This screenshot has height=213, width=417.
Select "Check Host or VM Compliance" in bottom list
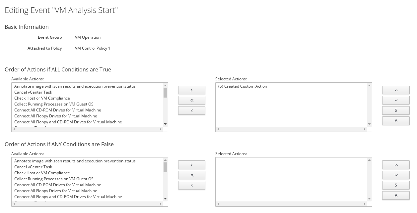[42, 173]
